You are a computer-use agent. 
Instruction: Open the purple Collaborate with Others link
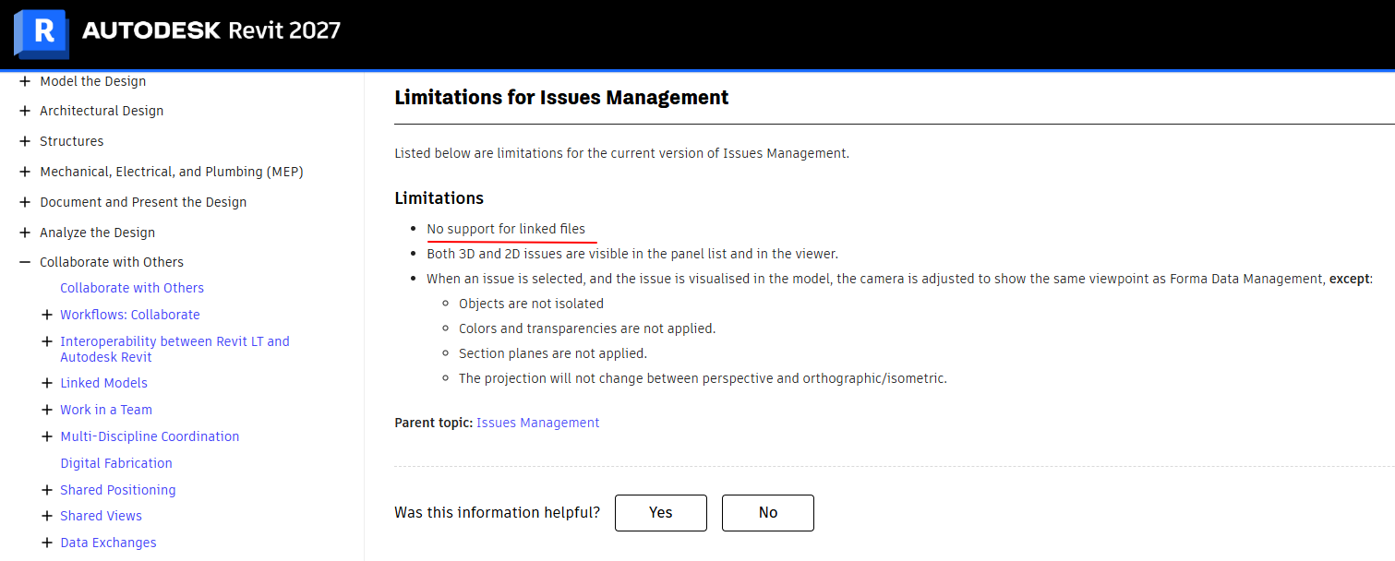[x=132, y=288]
